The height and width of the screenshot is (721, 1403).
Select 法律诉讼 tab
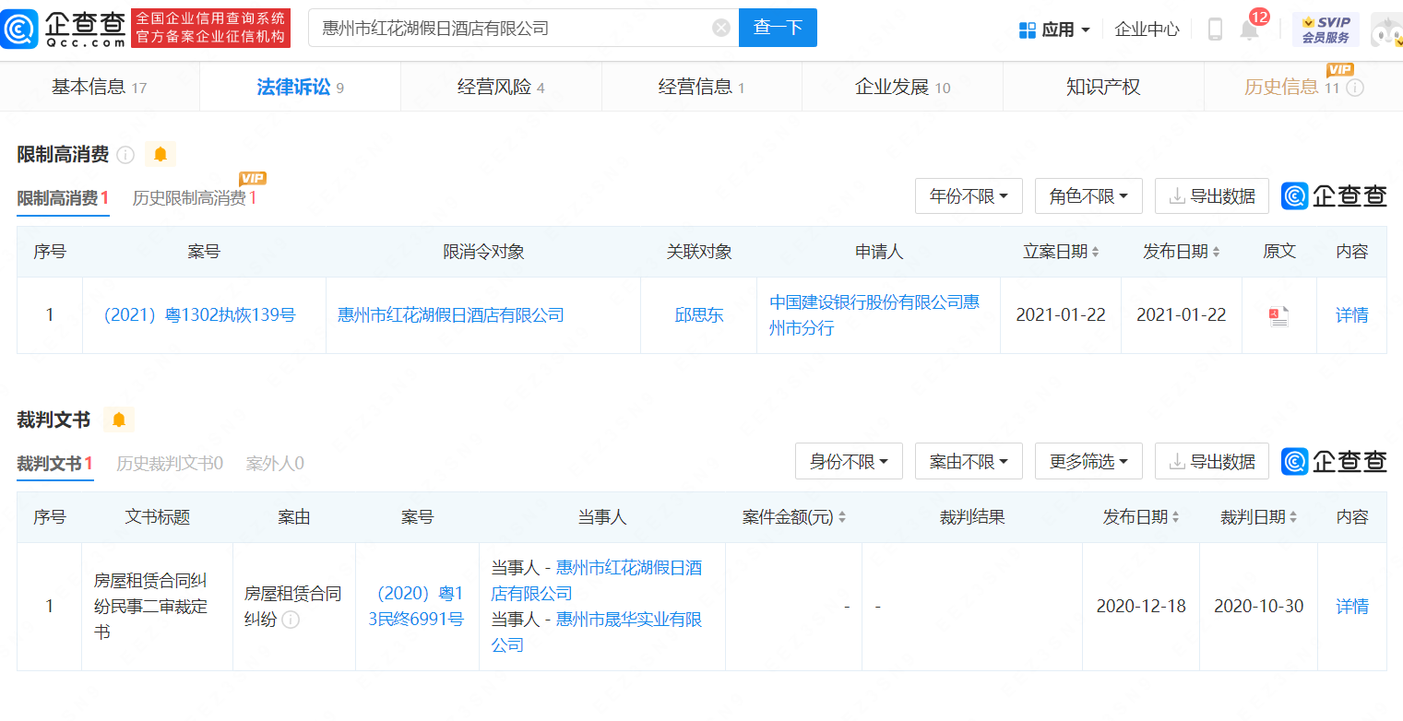coord(300,88)
